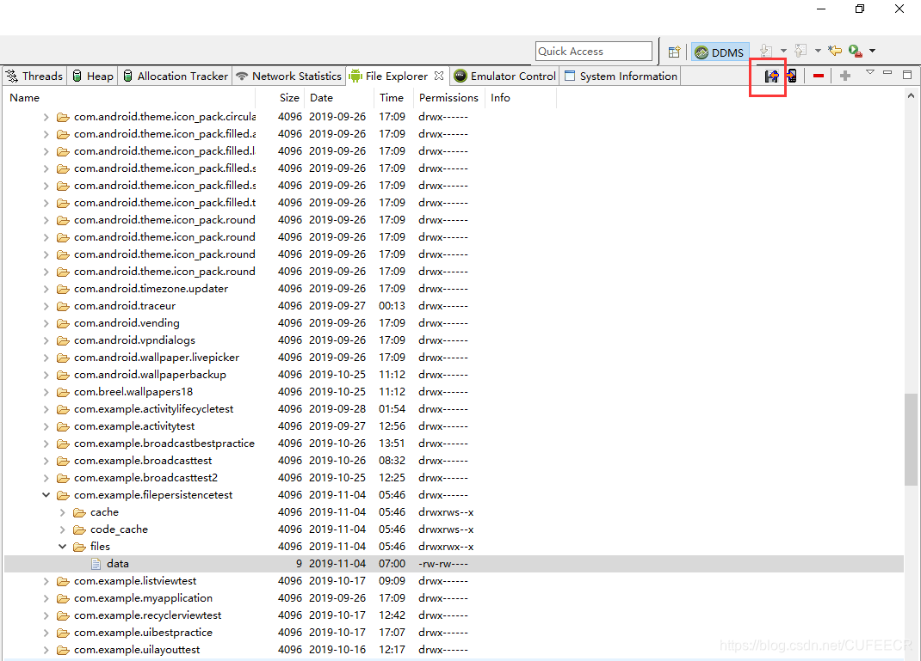Select the com.android.timezone.updater folder
The image size is (921, 661).
[151, 289]
